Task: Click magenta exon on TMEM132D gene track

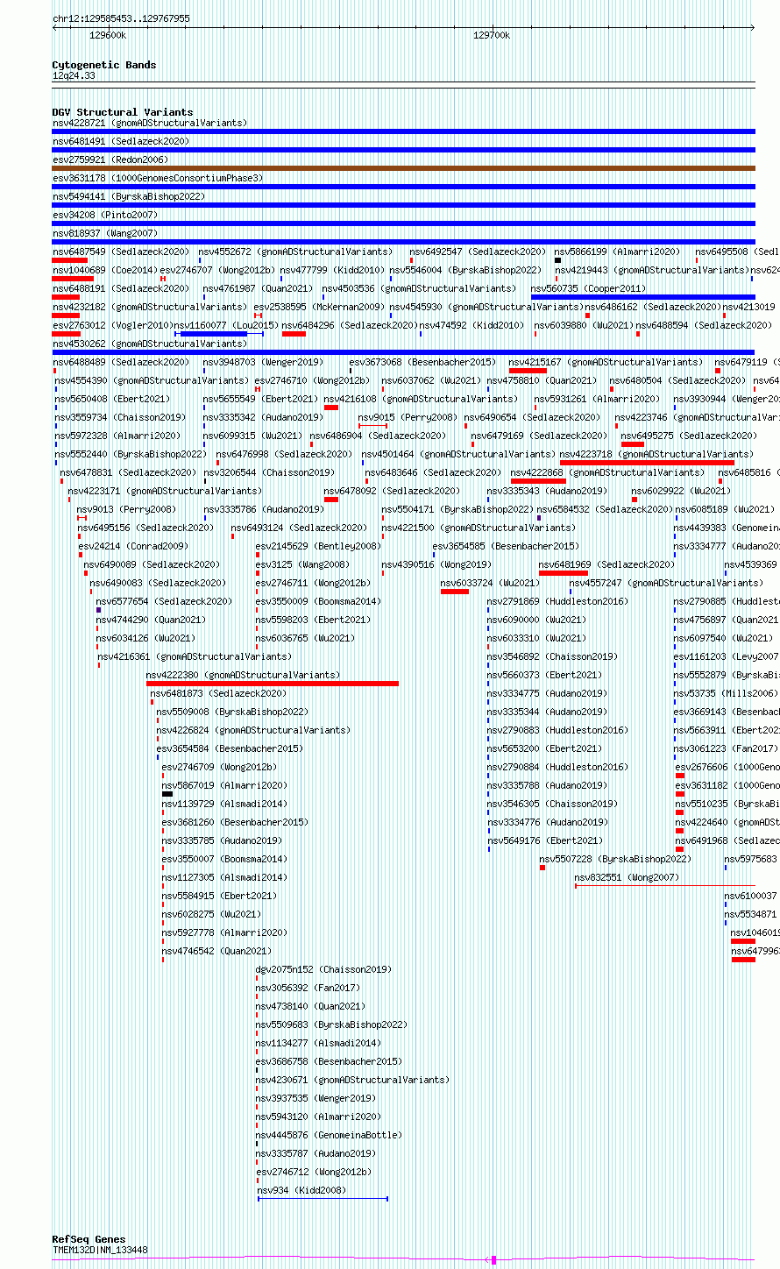Action: [x=493, y=1259]
